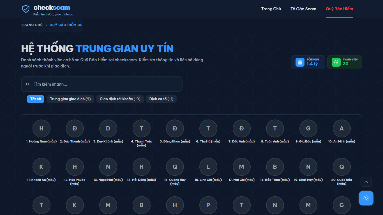Open avatar of Nhật Huy (mẫu)
383x215 pixels.
[x=308, y=167]
